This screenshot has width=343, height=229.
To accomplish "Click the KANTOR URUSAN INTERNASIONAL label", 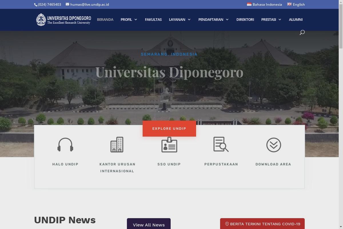I will click(117, 168).
